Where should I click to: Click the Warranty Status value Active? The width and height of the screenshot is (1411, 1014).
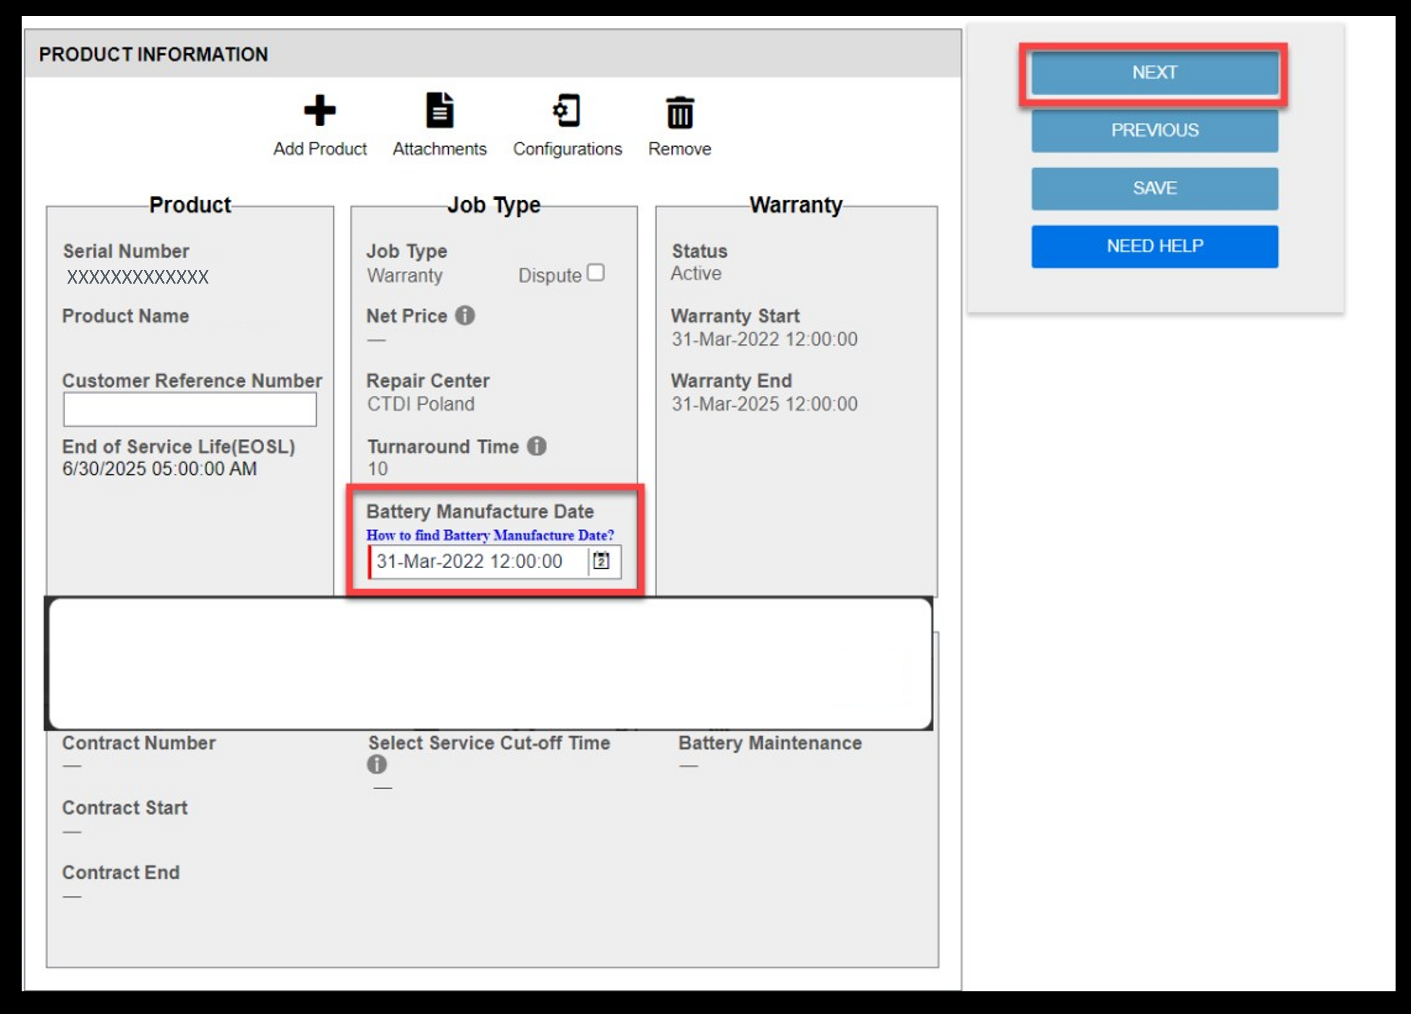click(696, 273)
